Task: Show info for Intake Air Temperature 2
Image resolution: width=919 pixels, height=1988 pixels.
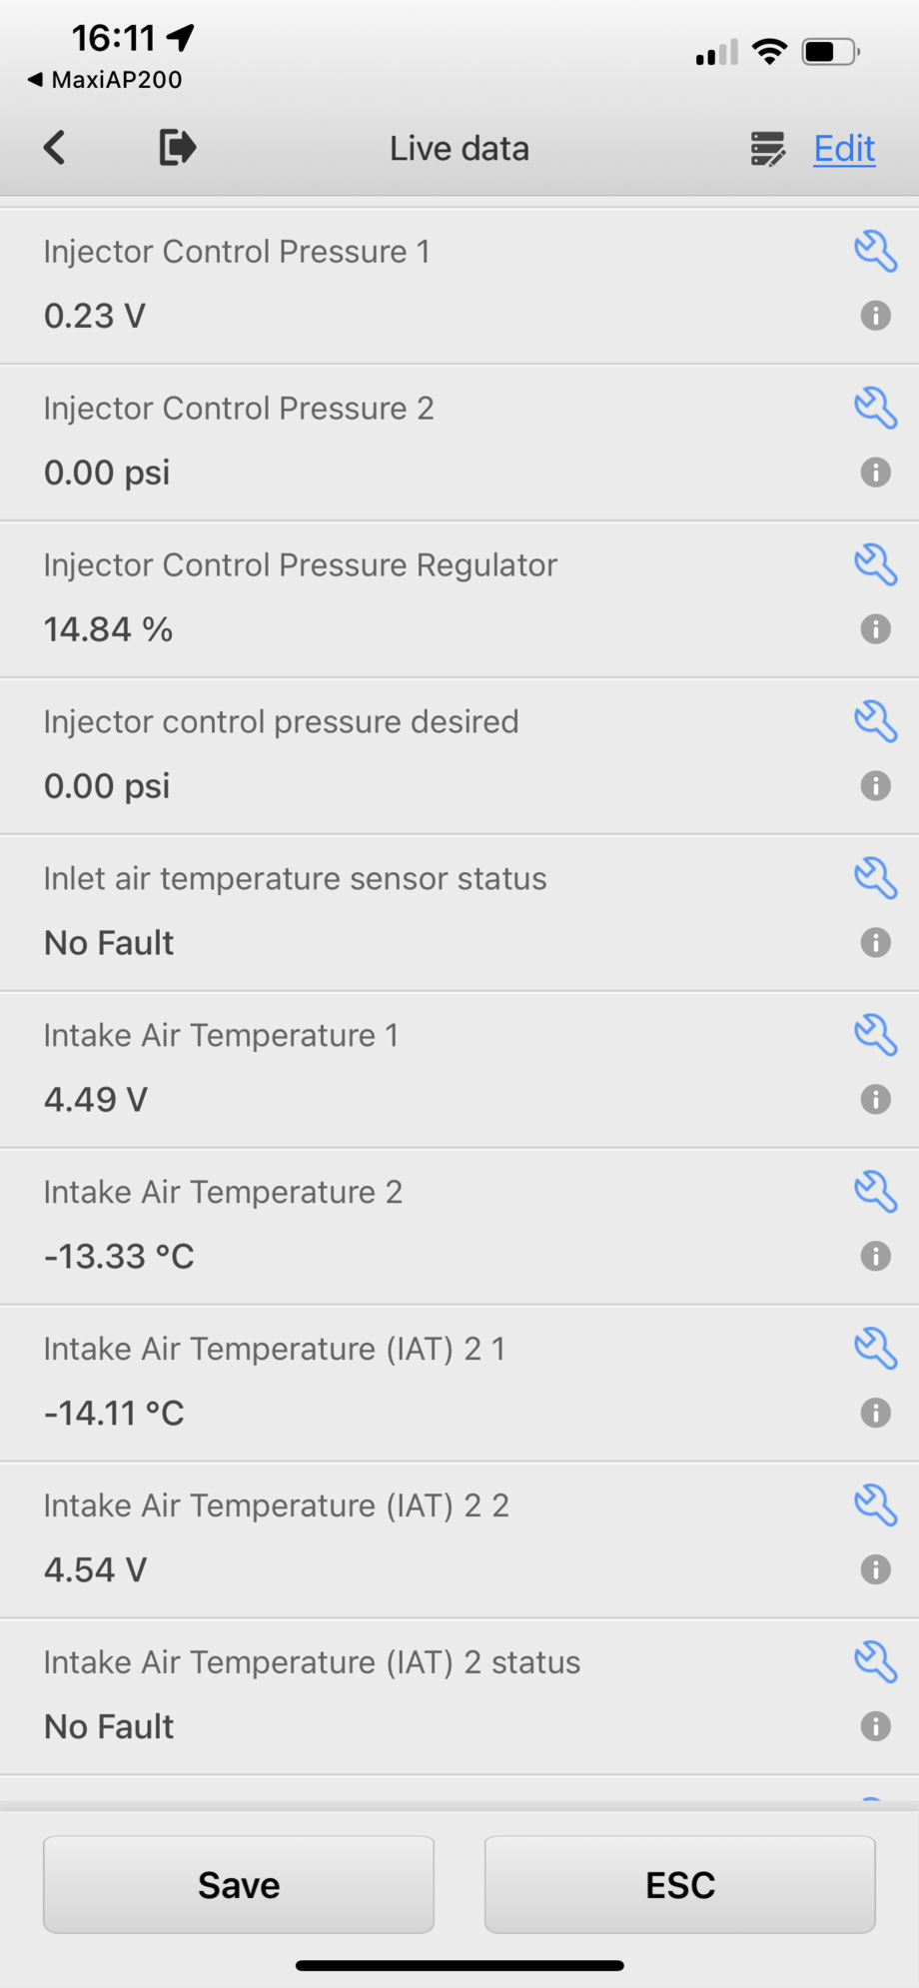Action: point(875,1257)
